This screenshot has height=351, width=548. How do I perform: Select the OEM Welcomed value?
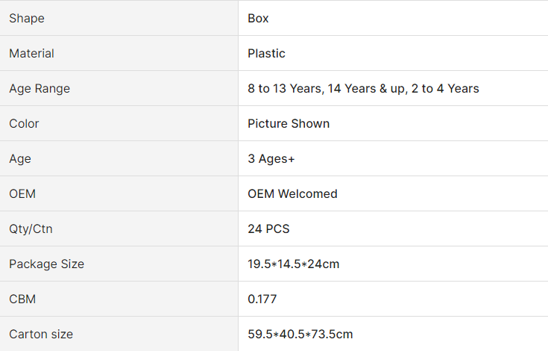tap(292, 193)
